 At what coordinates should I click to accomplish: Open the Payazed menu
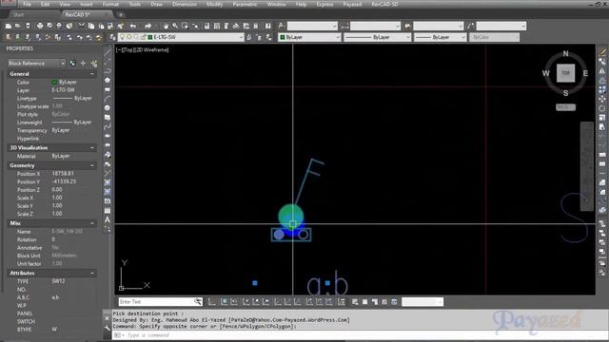coord(352,4)
